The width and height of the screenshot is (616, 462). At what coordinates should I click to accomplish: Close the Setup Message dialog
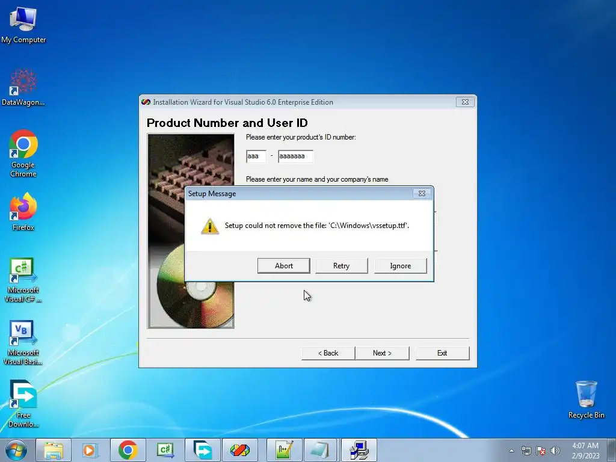422,193
